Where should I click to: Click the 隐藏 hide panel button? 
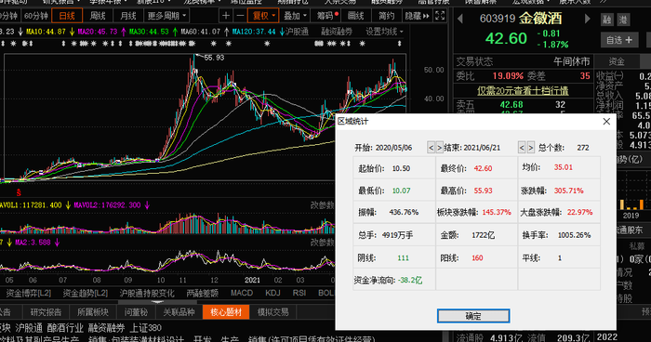pyautogui.click(x=418, y=16)
